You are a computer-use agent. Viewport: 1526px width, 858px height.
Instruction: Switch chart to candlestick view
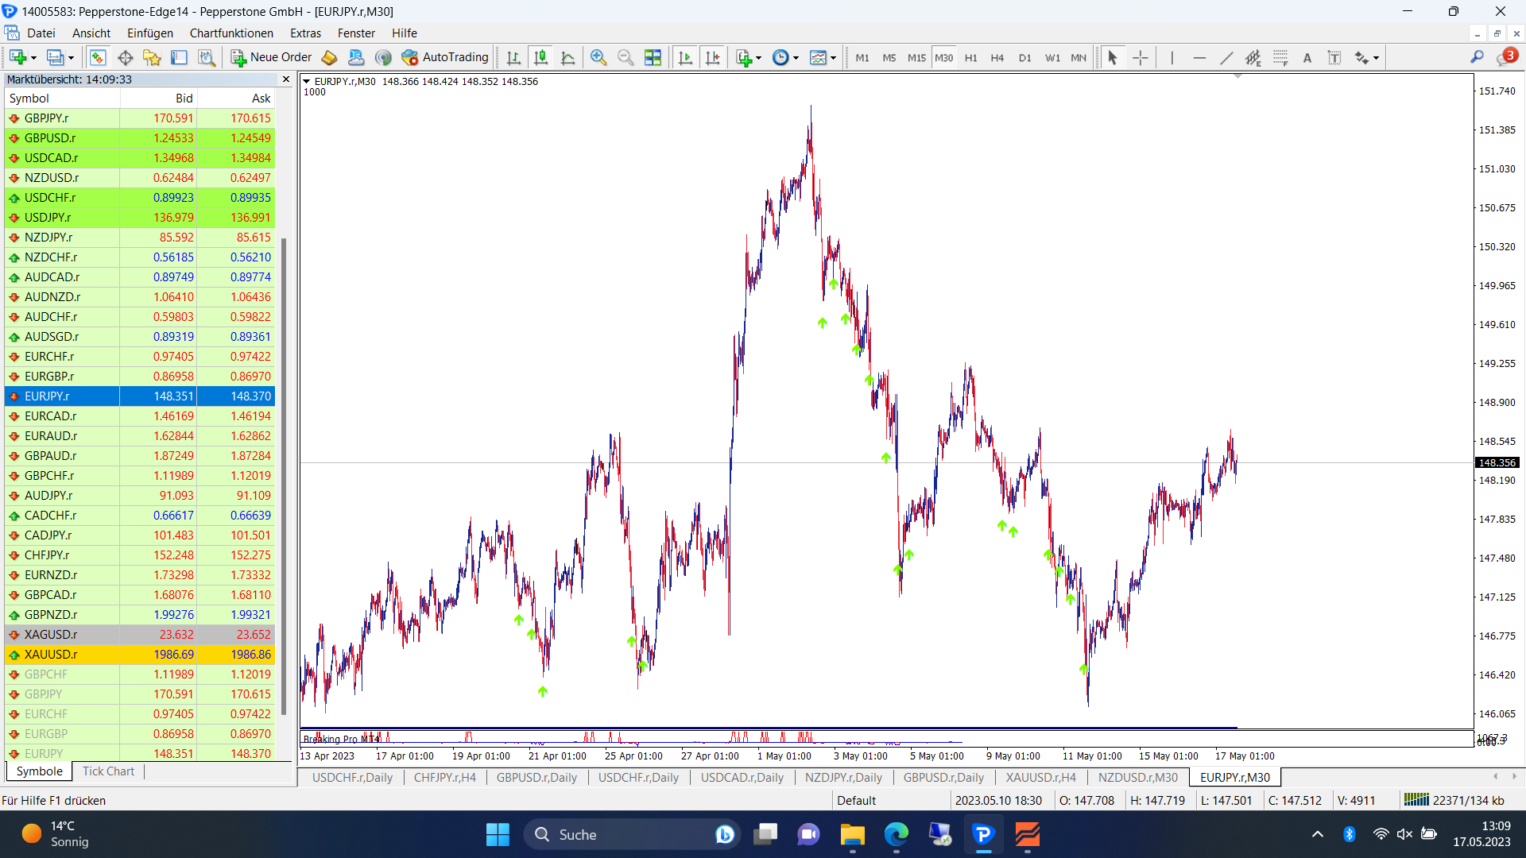click(540, 57)
